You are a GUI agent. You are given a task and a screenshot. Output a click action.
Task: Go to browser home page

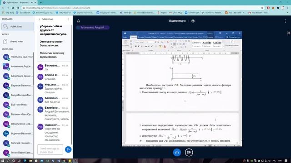[18, 8]
